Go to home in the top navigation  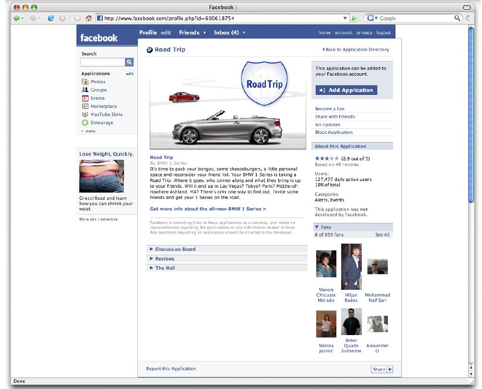point(324,33)
